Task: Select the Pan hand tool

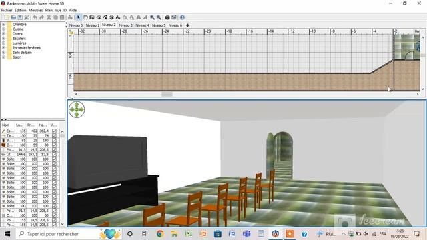Action: point(85,17)
